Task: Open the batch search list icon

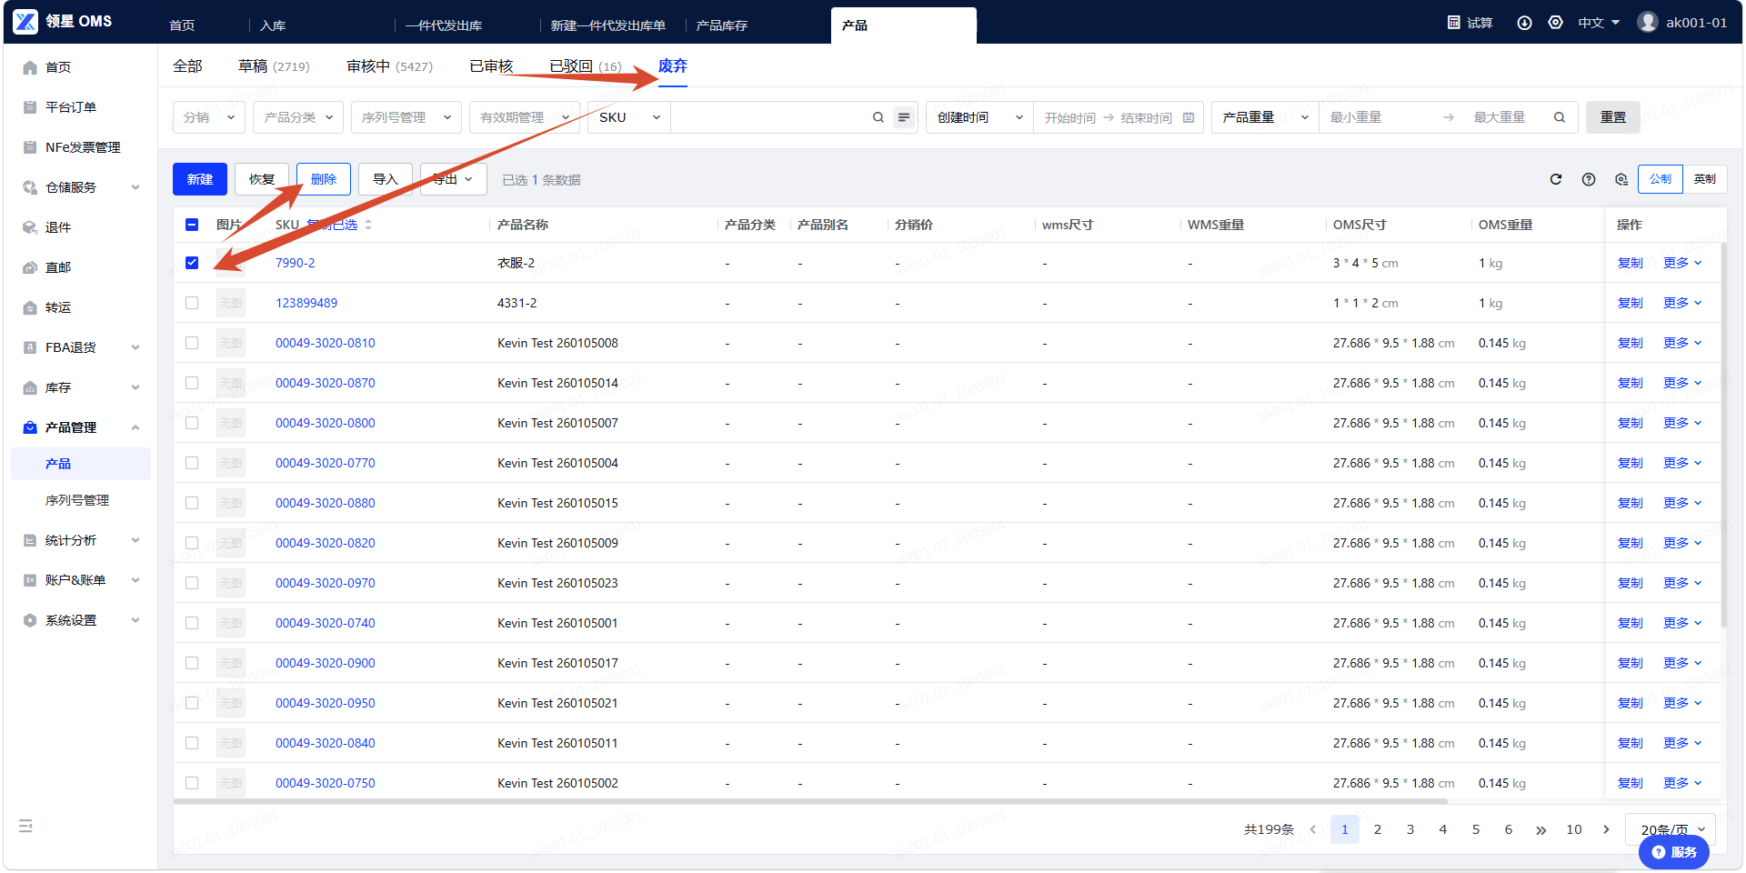Action: click(904, 117)
